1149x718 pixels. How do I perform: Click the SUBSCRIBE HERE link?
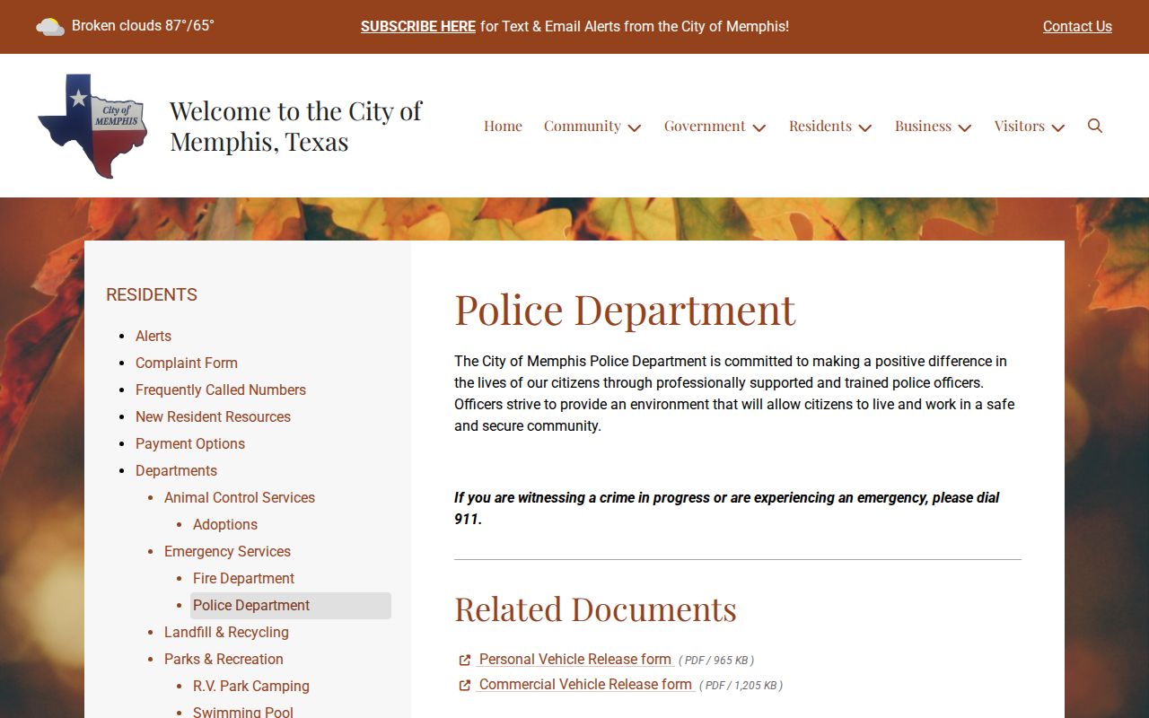(x=418, y=27)
